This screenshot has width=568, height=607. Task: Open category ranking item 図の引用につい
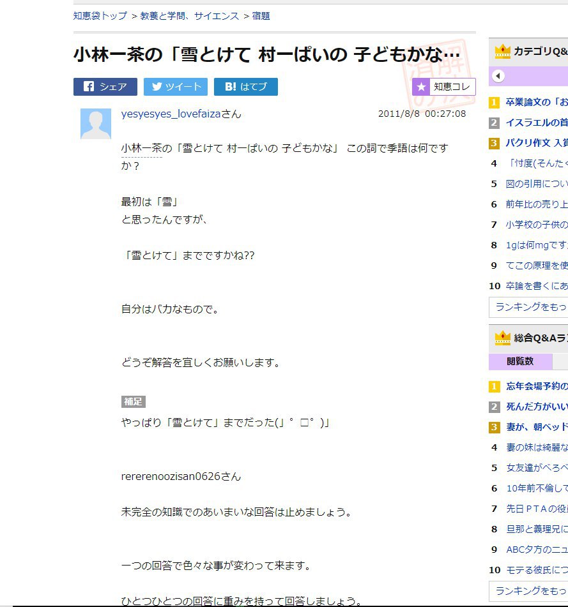537,184
